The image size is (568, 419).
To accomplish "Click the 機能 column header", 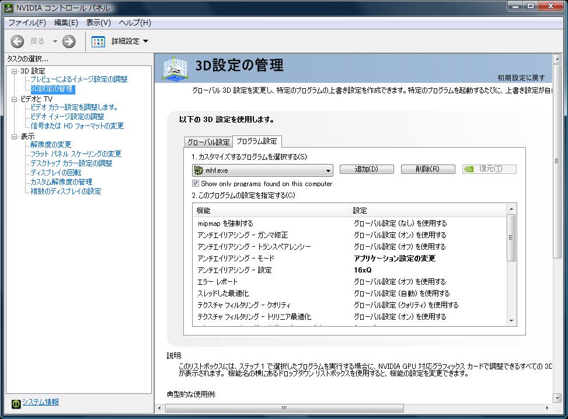I will coord(271,211).
